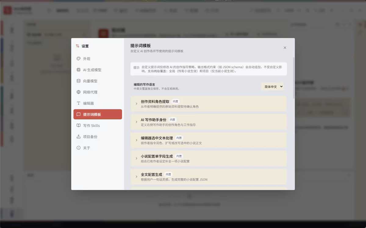Click the chip icon for AI 生成模型
The image size is (366, 228).
(x=78, y=70)
